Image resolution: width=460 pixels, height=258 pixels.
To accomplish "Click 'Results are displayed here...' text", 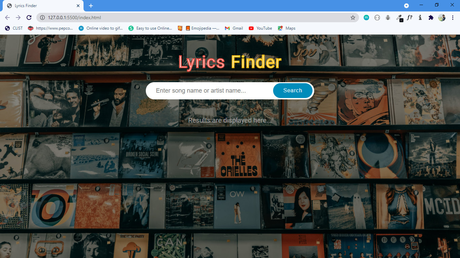I will pos(230,121).
